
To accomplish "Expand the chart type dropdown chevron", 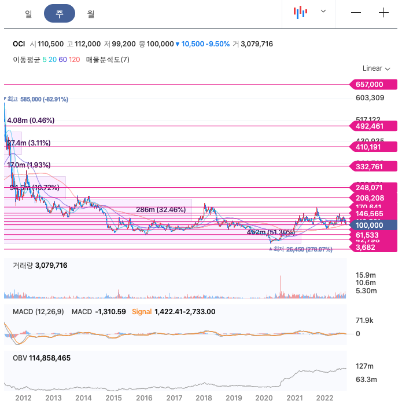I will (x=323, y=11).
